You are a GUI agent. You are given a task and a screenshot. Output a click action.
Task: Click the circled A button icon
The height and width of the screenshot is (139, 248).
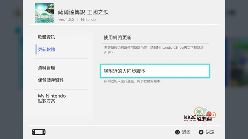click(201, 132)
